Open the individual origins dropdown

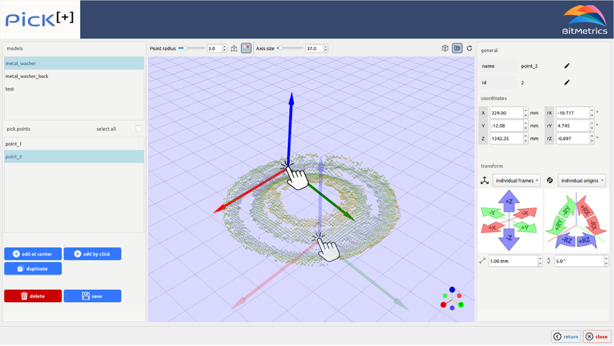pos(582,181)
